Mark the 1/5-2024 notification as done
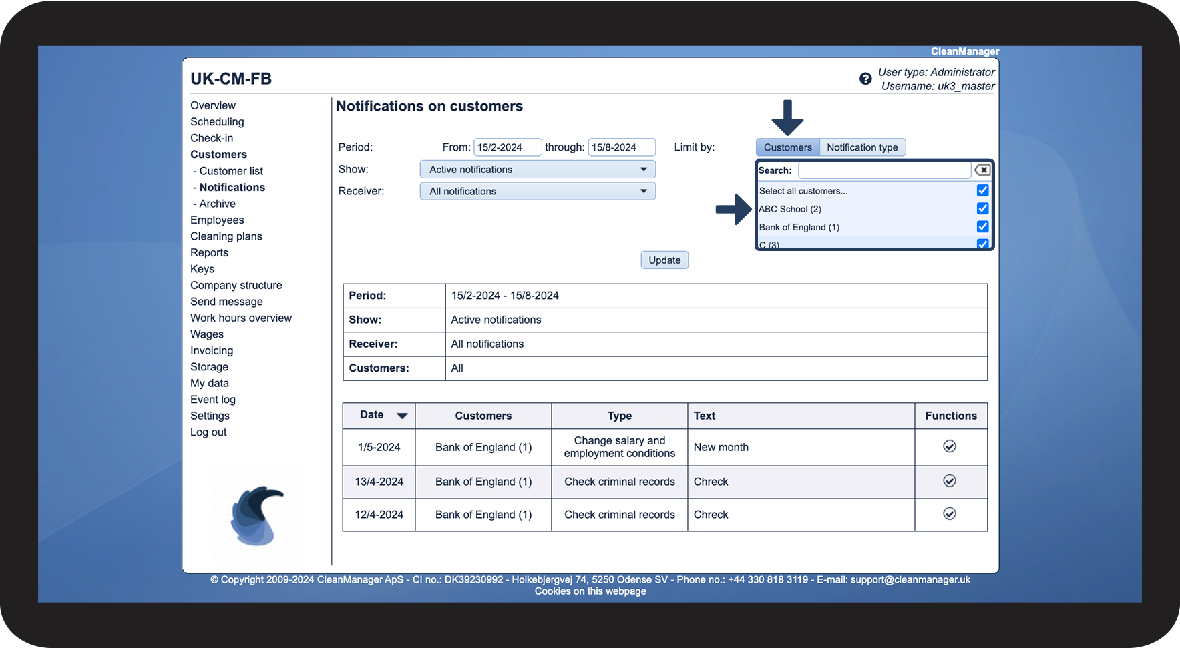 click(x=950, y=446)
